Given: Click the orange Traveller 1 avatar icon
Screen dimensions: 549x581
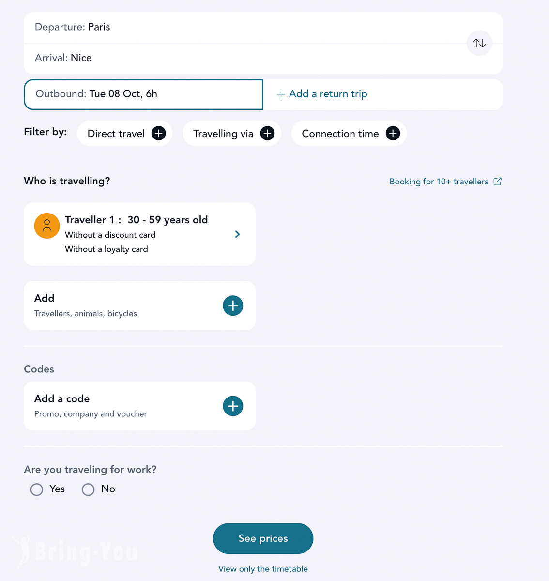Looking at the screenshot, I should (47, 226).
